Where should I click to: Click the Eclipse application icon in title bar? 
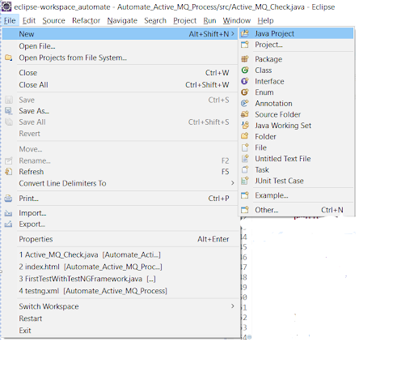pos(6,6)
